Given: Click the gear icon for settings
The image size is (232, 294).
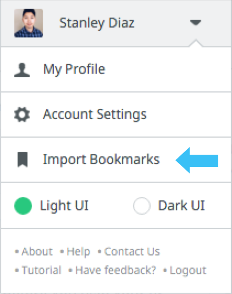Looking at the screenshot, I should click(x=22, y=115).
